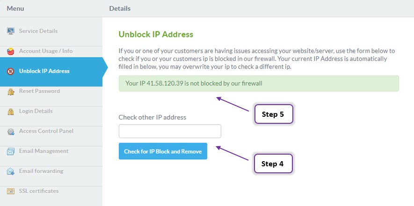This screenshot has height=206, width=414.
Task: Click the Access Control Panel gear icon
Action: tap(11, 131)
